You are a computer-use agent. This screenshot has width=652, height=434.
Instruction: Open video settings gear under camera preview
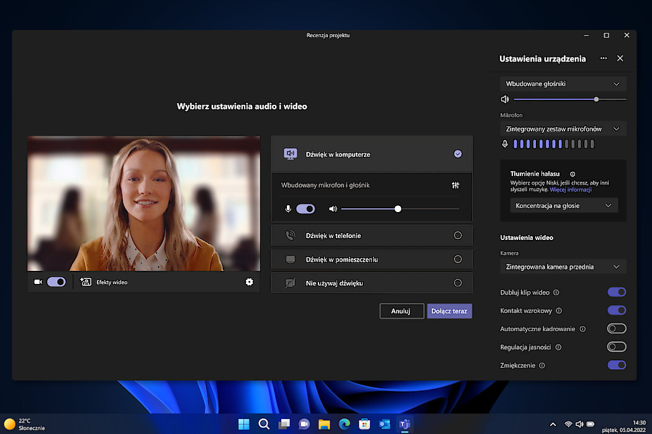coord(249,282)
